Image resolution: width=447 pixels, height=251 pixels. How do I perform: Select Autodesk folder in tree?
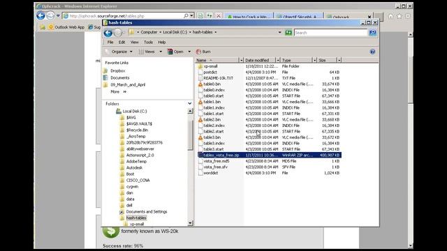pyautogui.click(x=134, y=167)
